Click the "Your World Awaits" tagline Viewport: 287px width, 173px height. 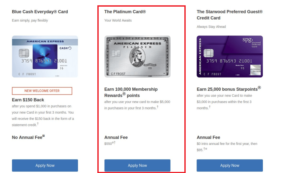[118, 20]
